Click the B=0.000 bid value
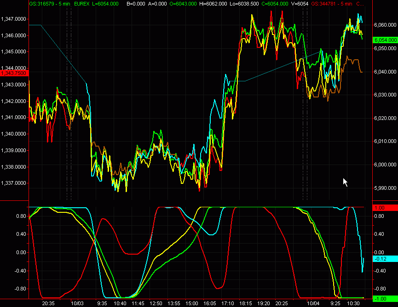 136,4
